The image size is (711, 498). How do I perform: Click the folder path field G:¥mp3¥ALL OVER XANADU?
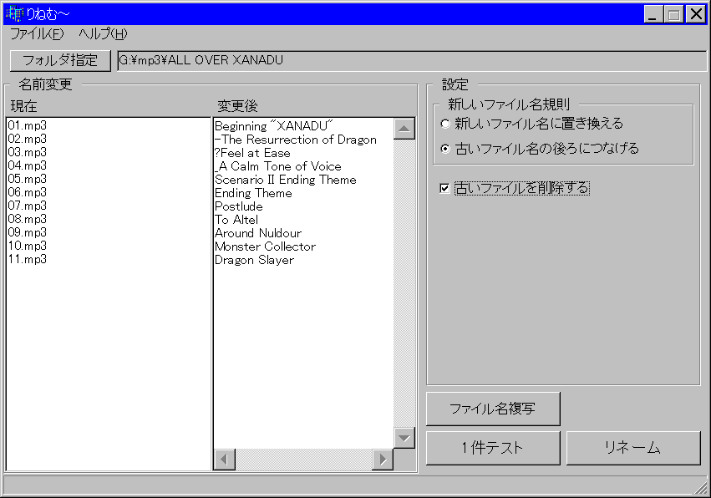[412, 60]
